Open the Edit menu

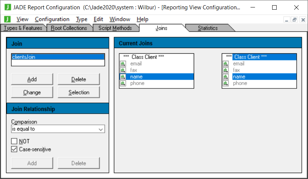pyautogui.click(x=98, y=19)
